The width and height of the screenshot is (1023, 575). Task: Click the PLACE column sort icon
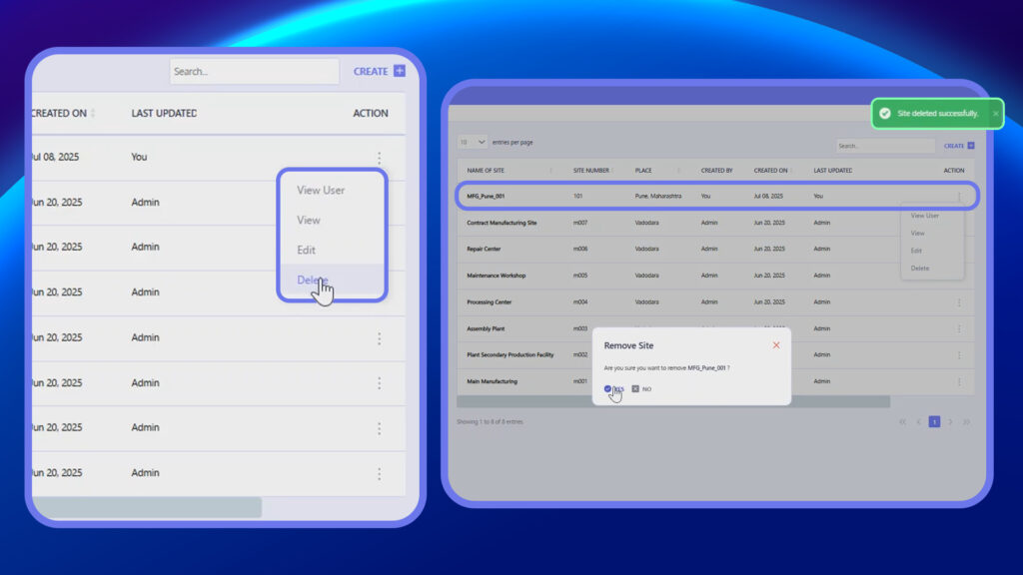(678, 171)
